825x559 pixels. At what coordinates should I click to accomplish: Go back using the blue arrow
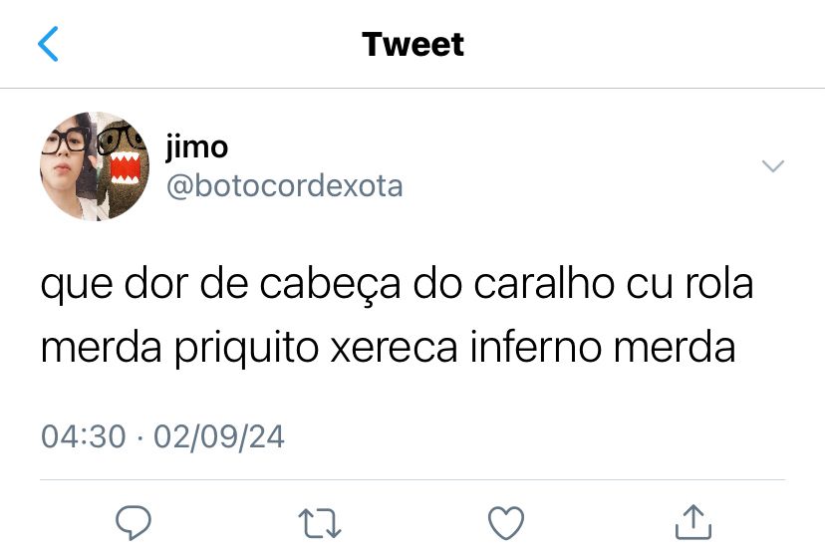click(48, 44)
